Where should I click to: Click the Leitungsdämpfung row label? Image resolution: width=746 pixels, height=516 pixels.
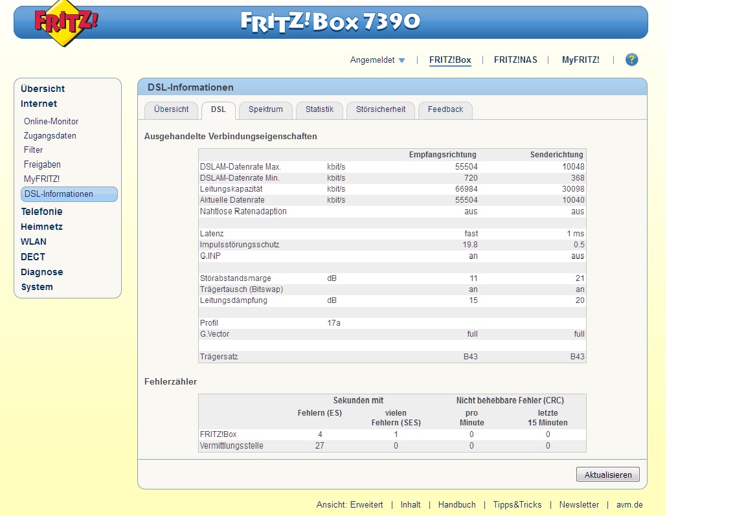pos(234,300)
